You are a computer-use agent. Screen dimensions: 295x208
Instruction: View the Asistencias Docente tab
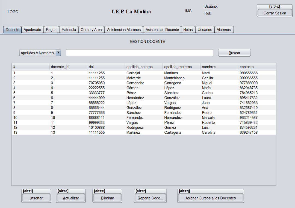click(162, 30)
